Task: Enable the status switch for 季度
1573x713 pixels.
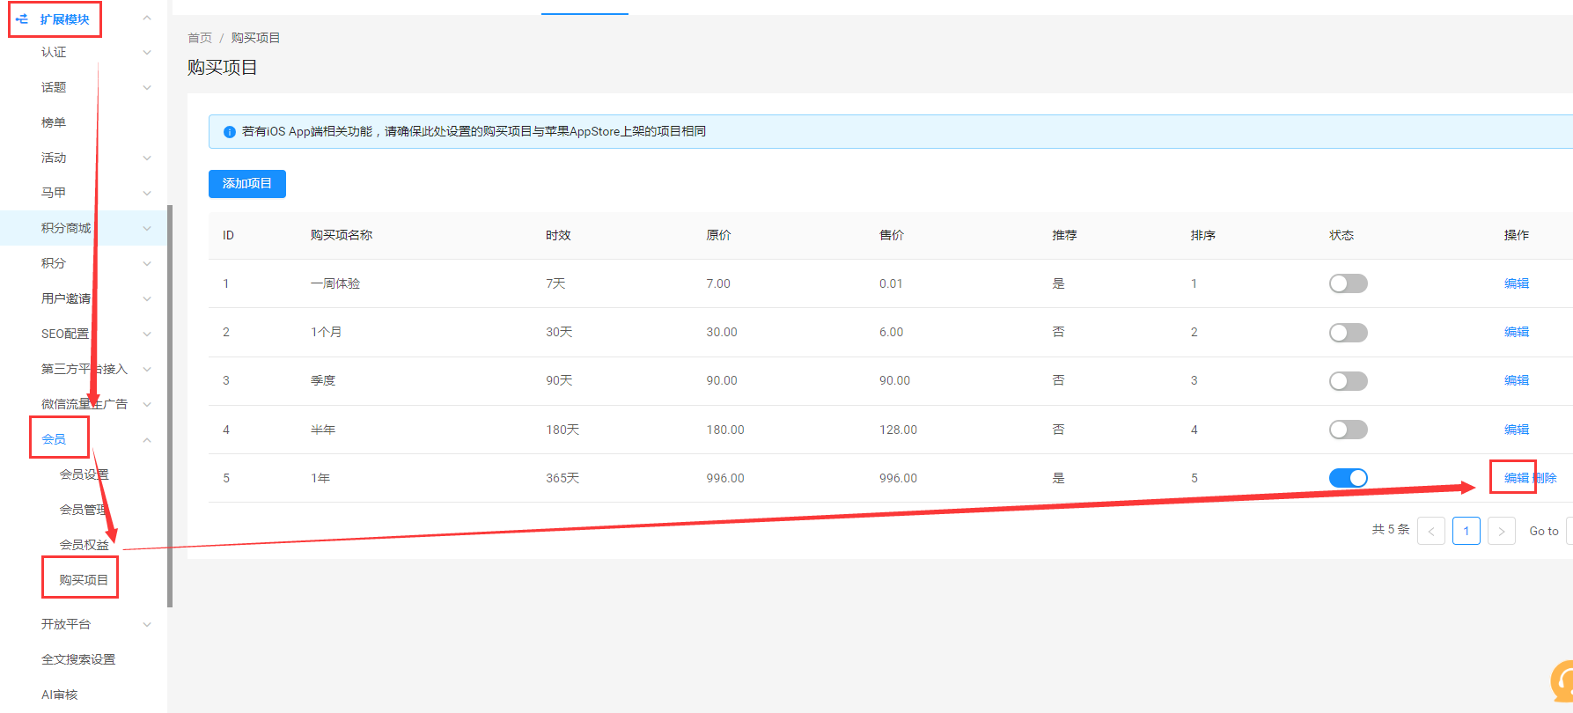Action: pyautogui.click(x=1349, y=381)
